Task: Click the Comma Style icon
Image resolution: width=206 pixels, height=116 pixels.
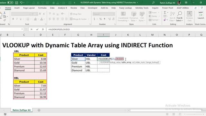Action: click(105, 19)
